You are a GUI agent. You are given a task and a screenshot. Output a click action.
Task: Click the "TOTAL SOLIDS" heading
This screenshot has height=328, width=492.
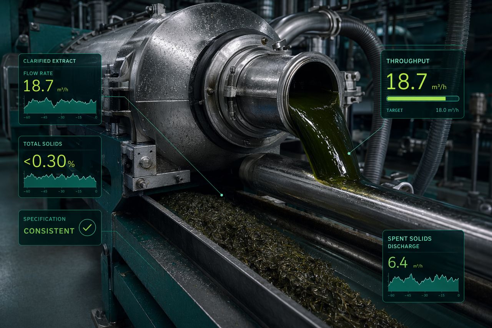43,144
